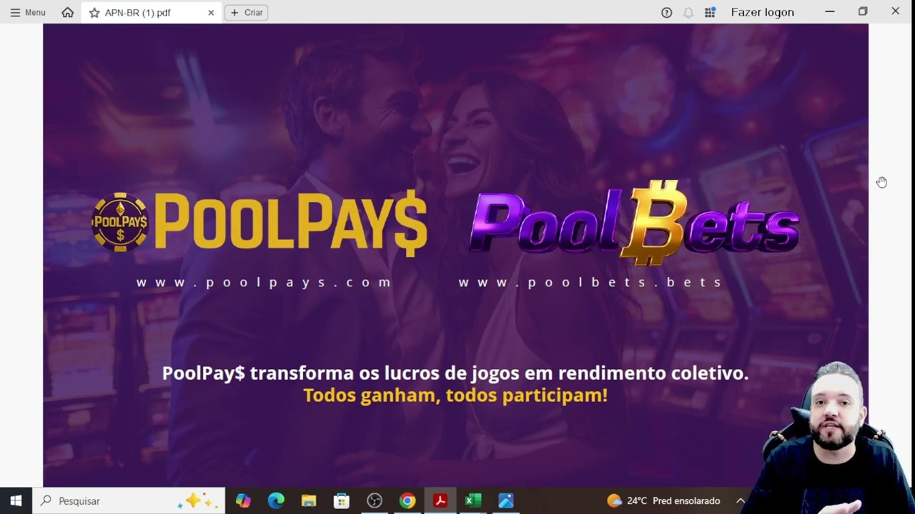Restore down the Acrobat window
The width and height of the screenshot is (915, 514).
click(863, 11)
